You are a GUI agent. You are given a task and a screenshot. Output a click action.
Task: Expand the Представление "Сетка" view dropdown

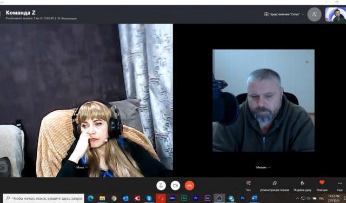pos(284,15)
